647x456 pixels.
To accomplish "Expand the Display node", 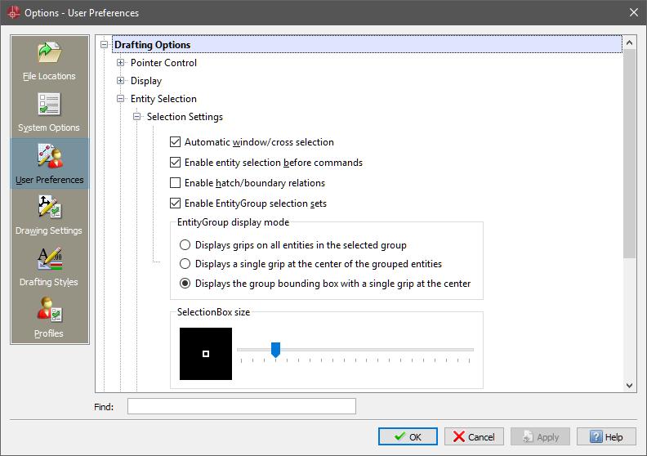I will click(x=120, y=80).
